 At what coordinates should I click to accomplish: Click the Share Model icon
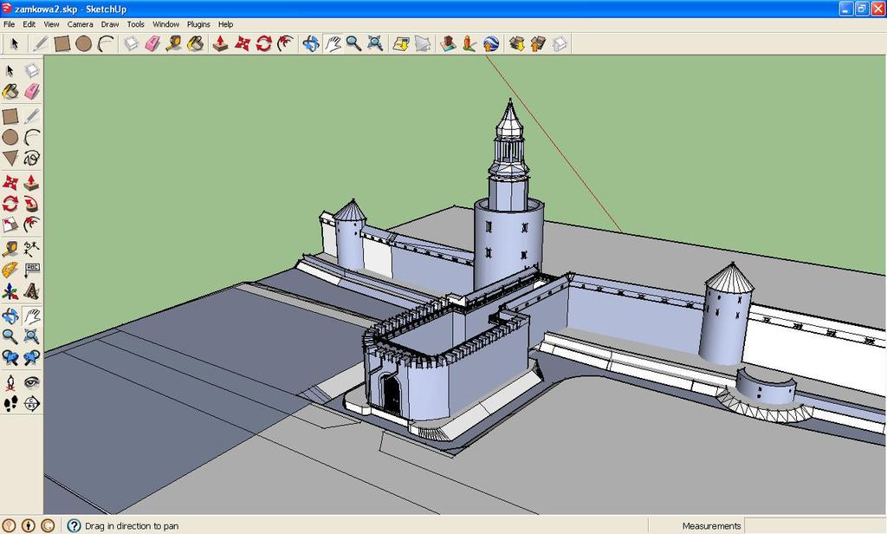point(538,43)
